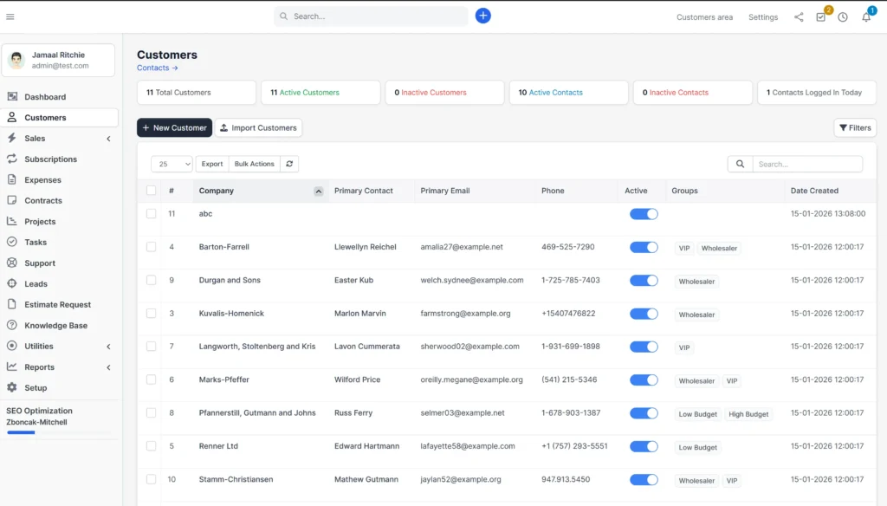Disable the Active toggle for Marks-Pfeffer

(x=643, y=379)
